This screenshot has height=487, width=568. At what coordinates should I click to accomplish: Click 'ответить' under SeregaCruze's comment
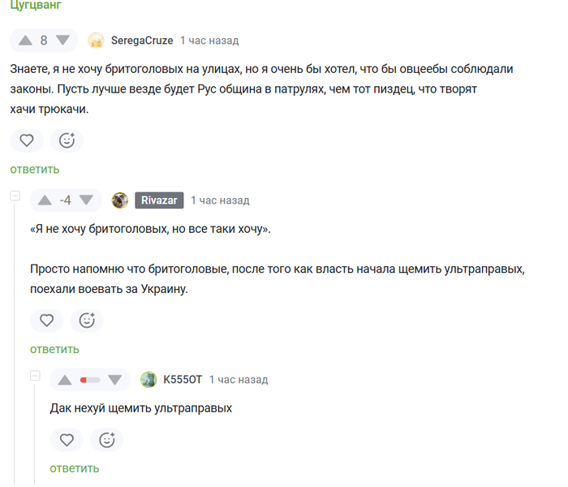35,170
